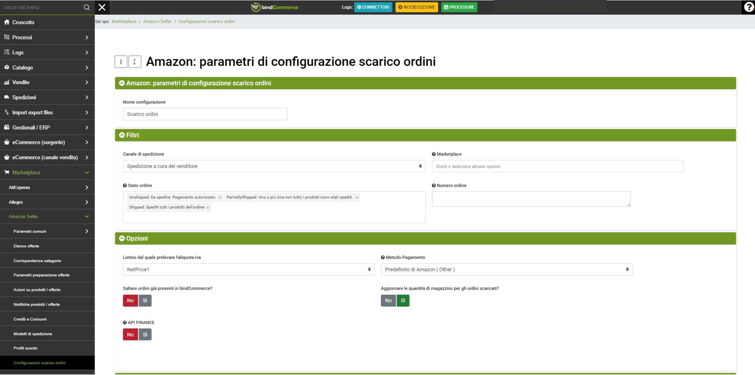The width and height of the screenshot is (755, 375).
Task: Click the collapse all sections icon
Action: [121, 62]
